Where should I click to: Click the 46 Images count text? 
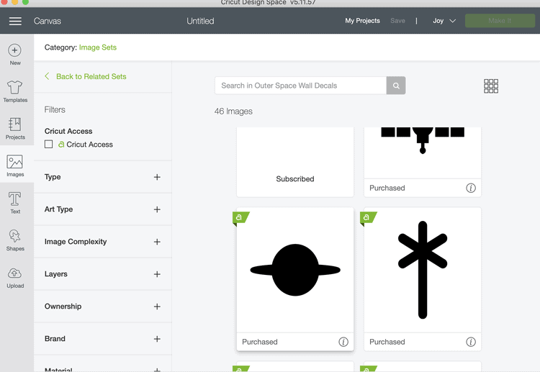click(x=233, y=111)
